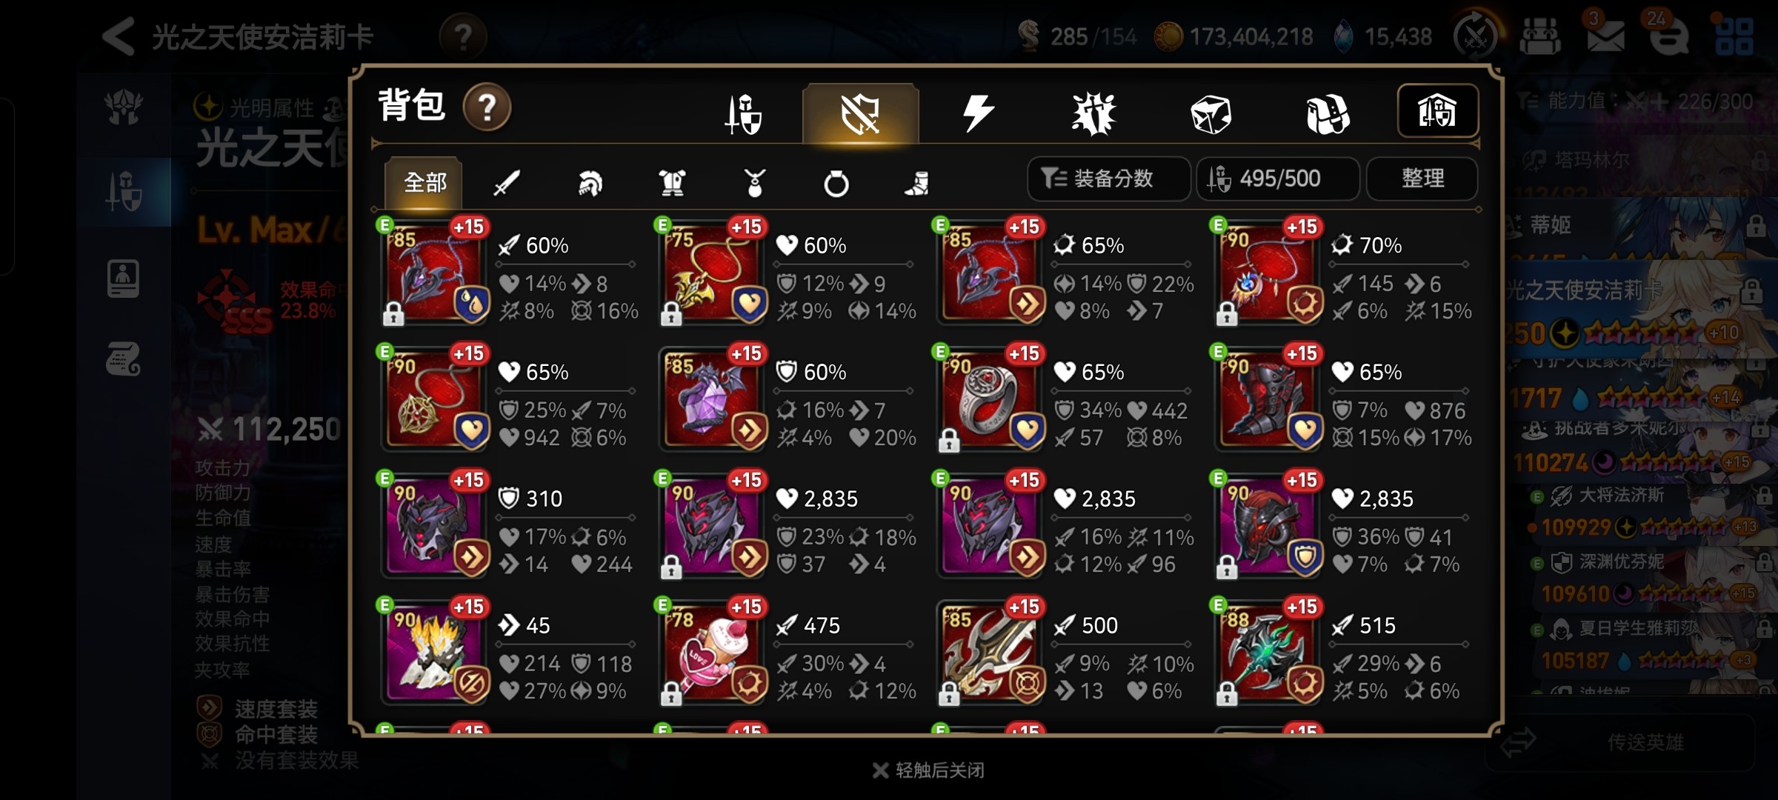This screenshot has height=800, width=1778.
Task: Open the dice cube backpack category
Action: (1211, 114)
